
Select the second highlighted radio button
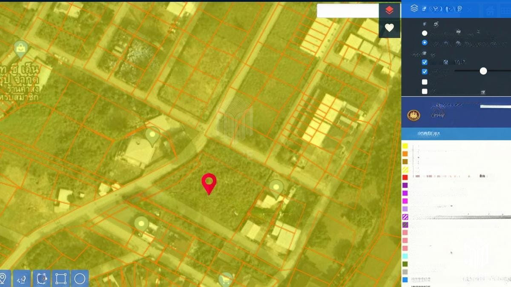click(x=425, y=43)
